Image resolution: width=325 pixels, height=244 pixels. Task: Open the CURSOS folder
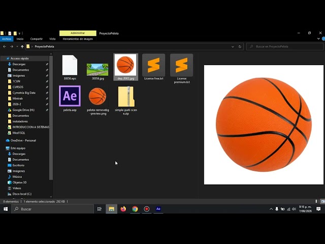(x=18, y=87)
